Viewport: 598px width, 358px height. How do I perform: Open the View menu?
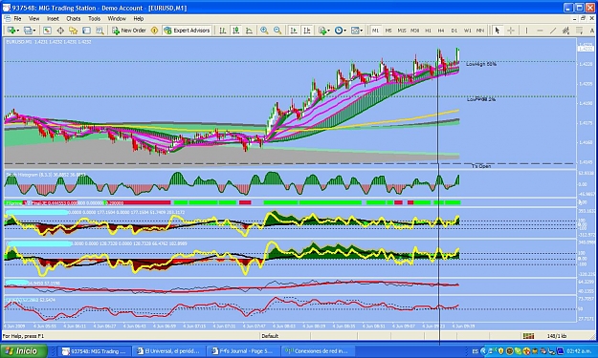tap(33, 19)
